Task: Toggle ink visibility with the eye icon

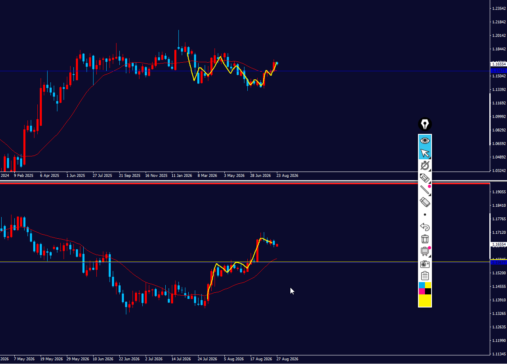Action: pyautogui.click(x=425, y=140)
